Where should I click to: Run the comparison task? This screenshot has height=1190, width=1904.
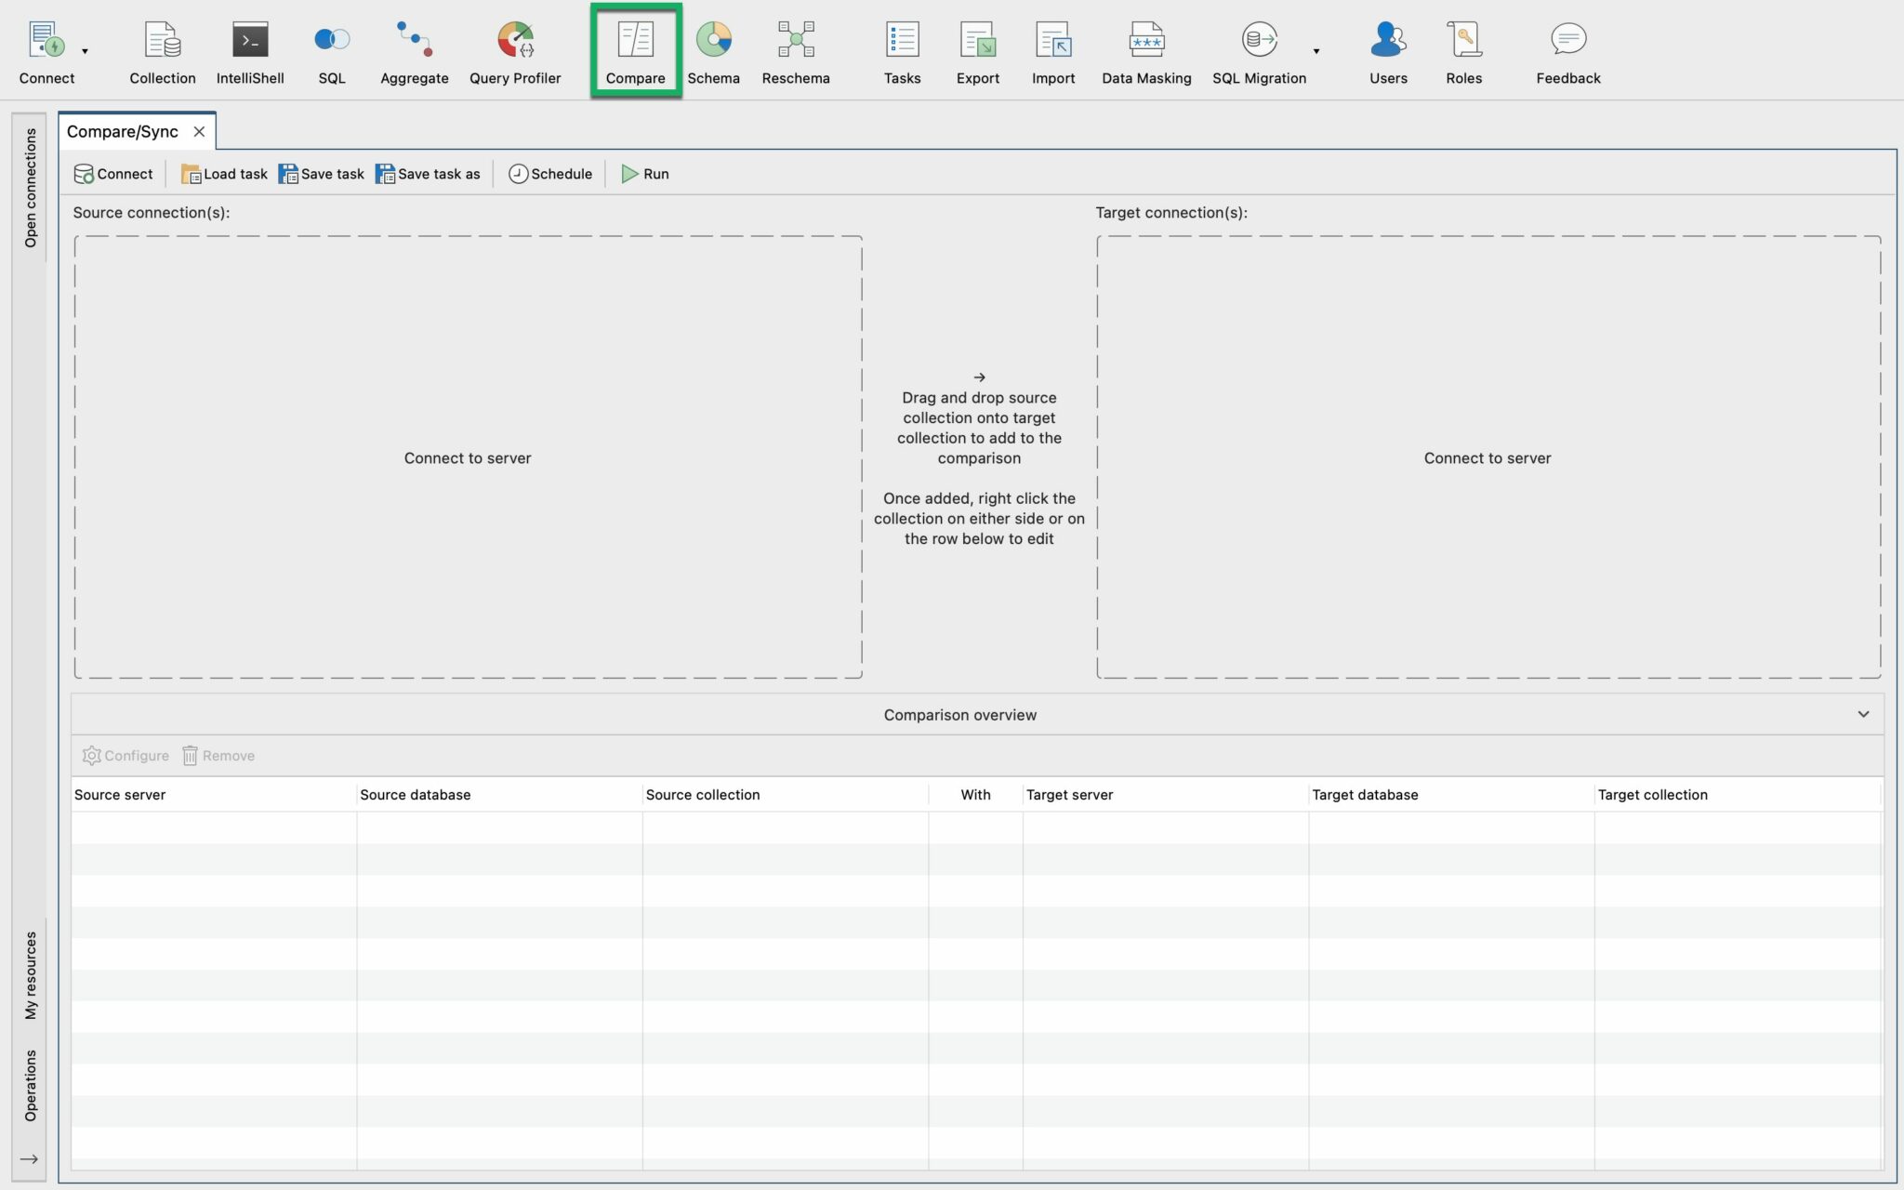point(645,173)
